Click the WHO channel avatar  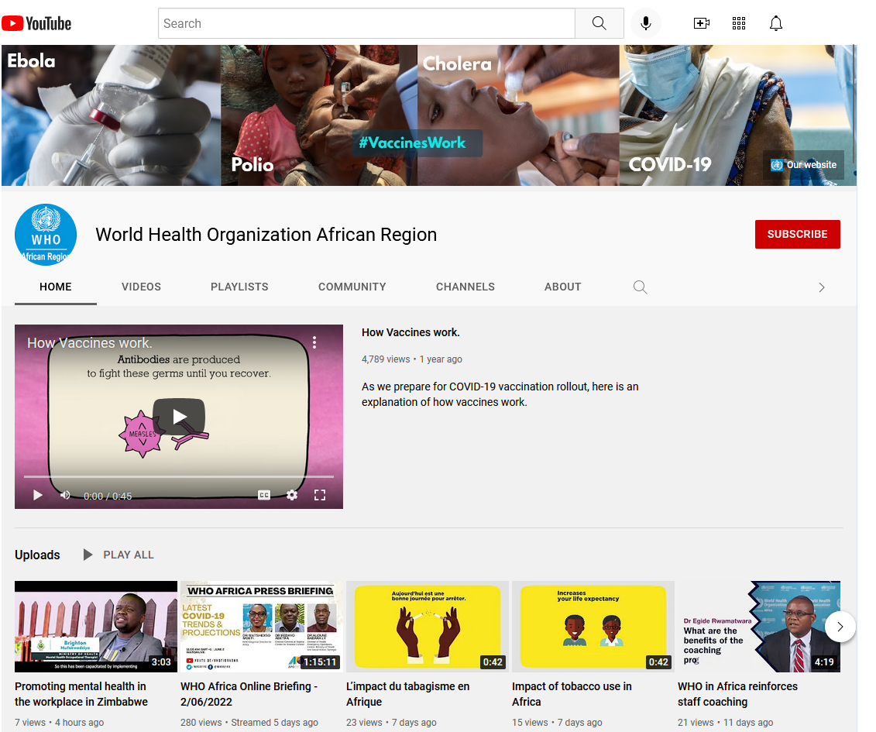pyautogui.click(x=46, y=234)
